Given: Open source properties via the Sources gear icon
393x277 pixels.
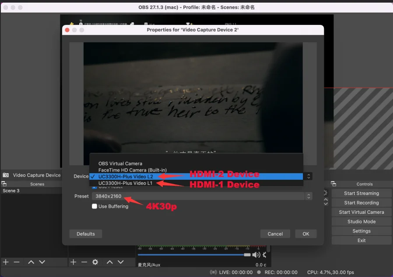Looking at the screenshot, I should 95,262.
